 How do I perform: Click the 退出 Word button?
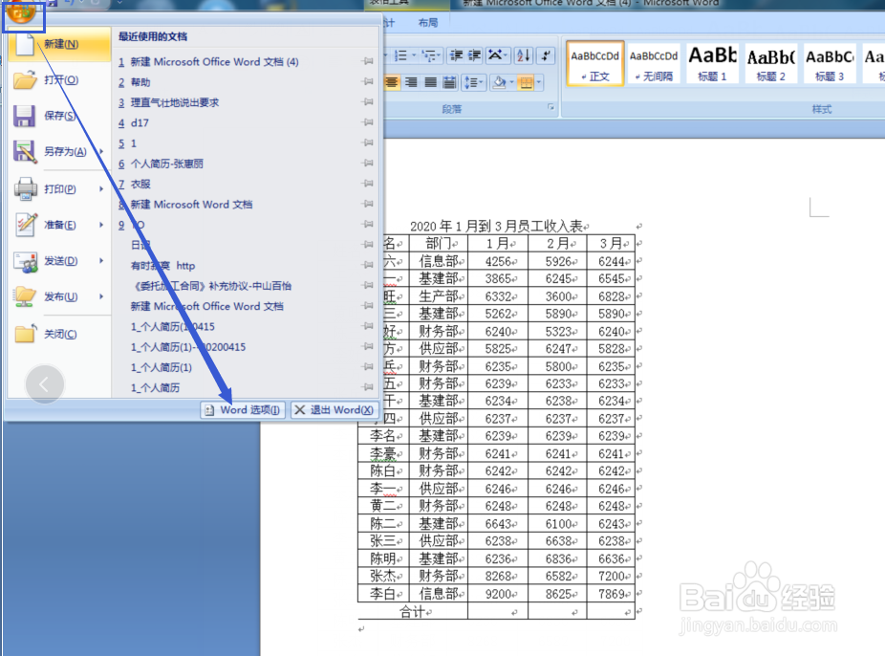(335, 410)
